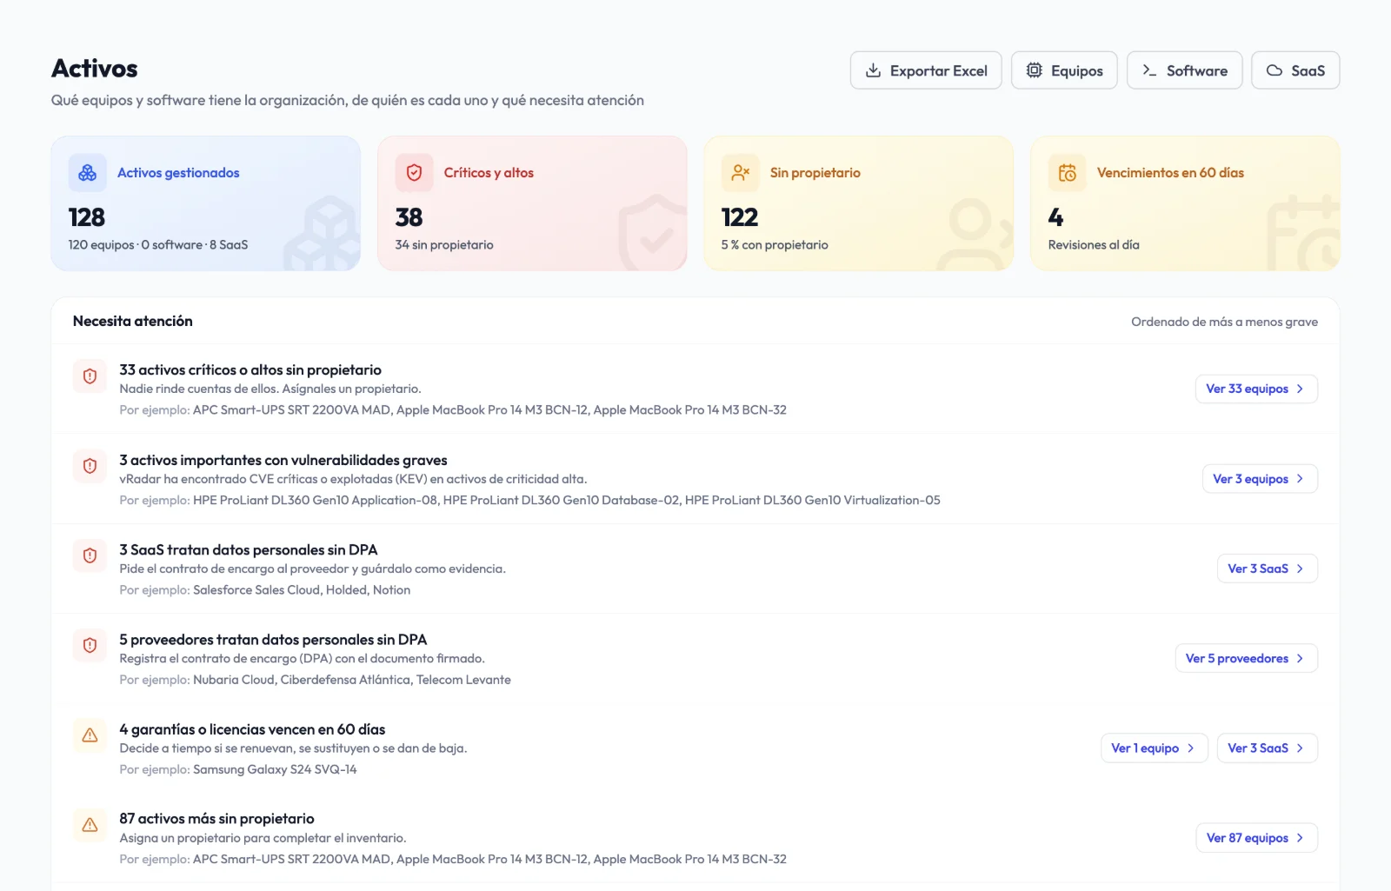Click the Críticos y altos shield icon
This screenshot has width=1391, height=891.
[x=415, y=173]
